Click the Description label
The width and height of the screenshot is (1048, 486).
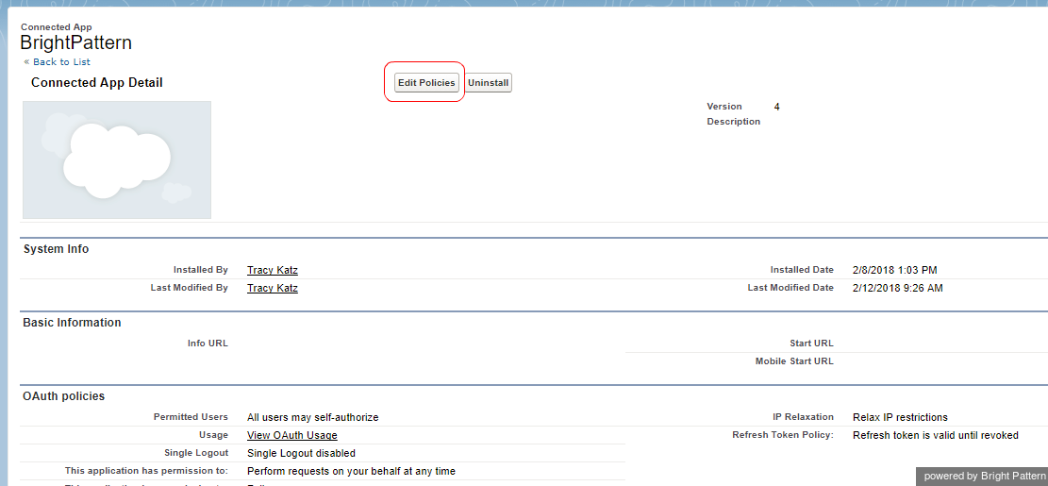coord(733,122)
